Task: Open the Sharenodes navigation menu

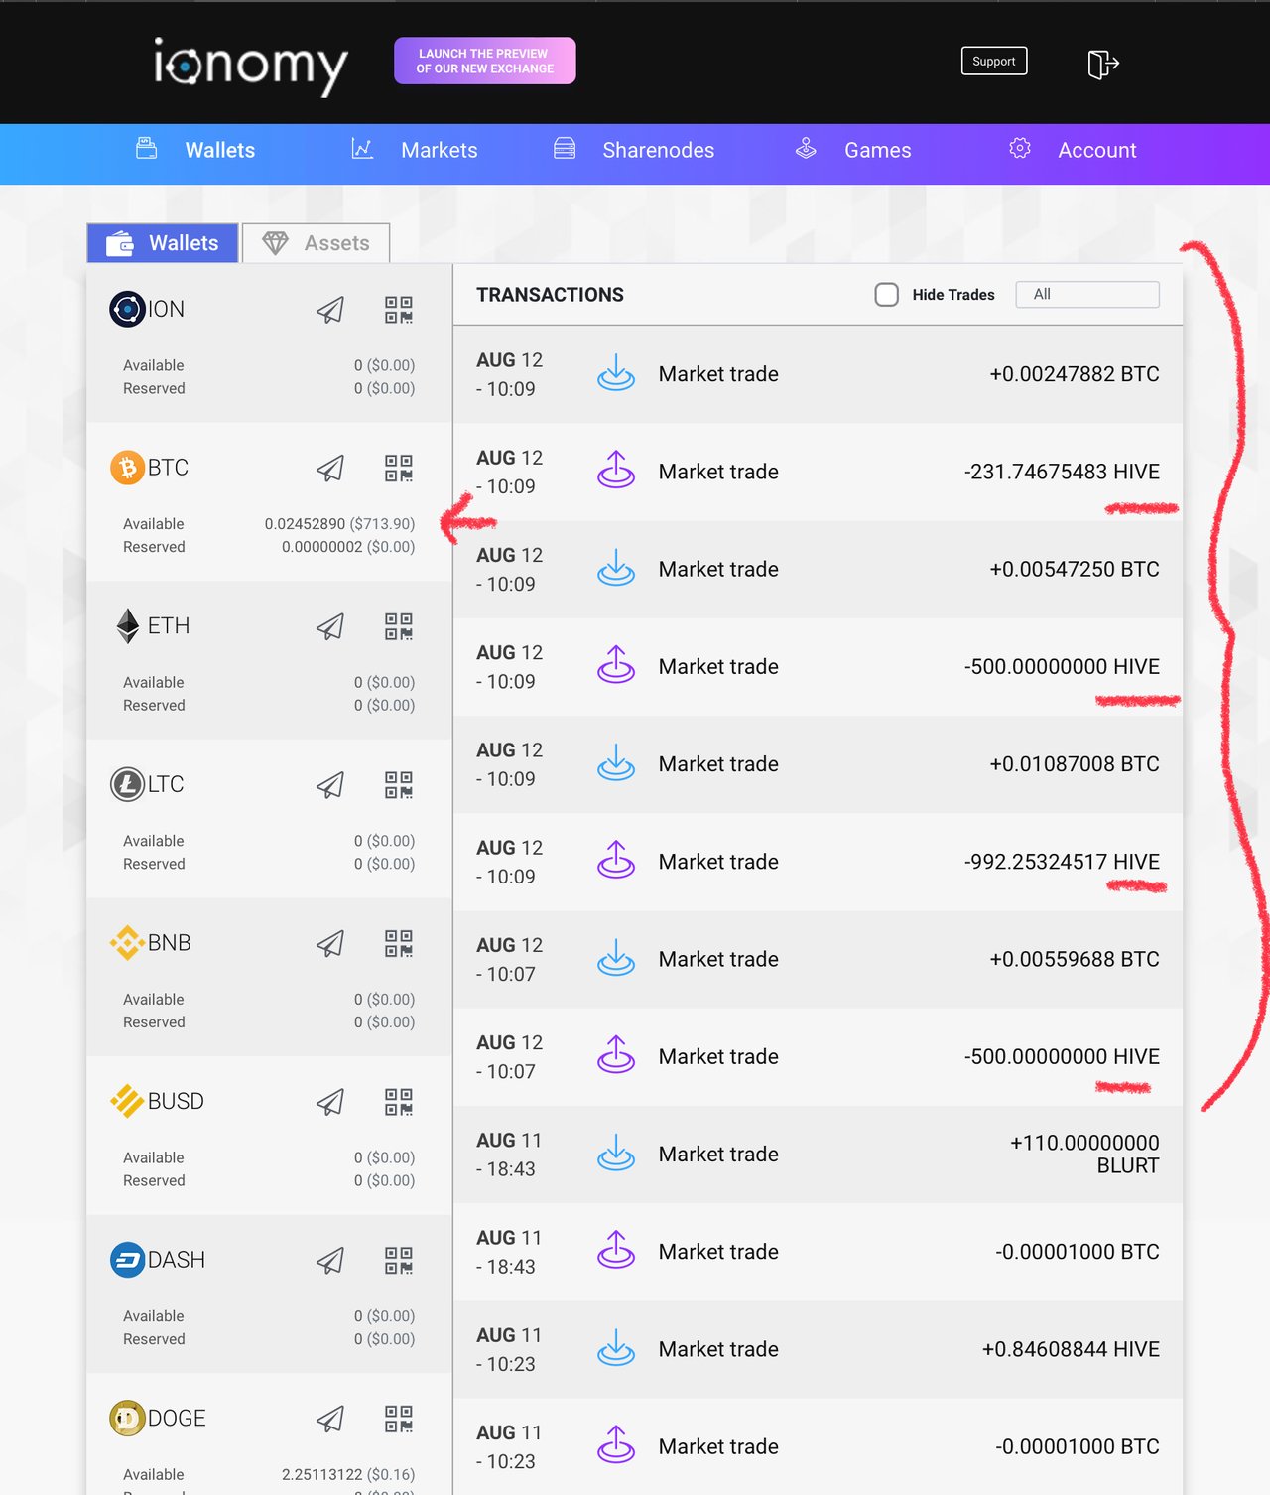Action: click(x=634, y=150)
